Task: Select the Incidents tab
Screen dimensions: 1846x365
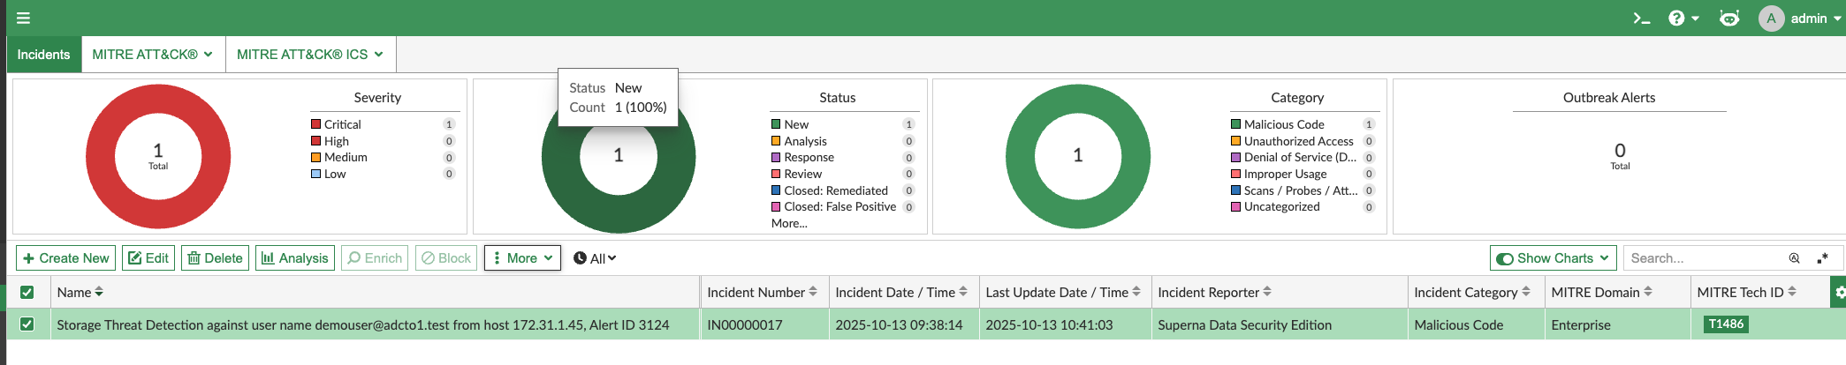Action: (43, 55)
